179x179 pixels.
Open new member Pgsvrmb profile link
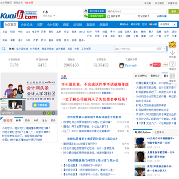(x=131, y=65)
